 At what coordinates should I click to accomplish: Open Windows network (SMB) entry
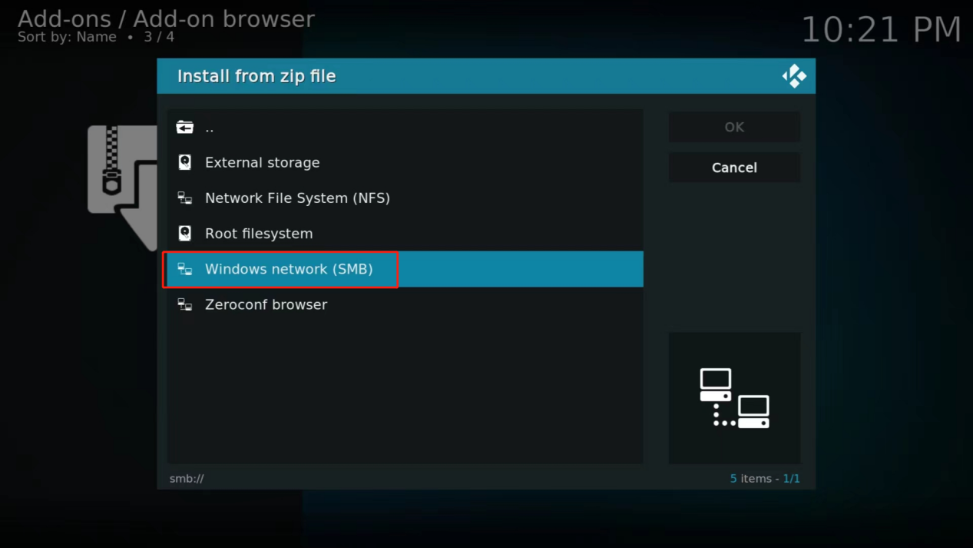pyautogui.click(x=289, y=269)
